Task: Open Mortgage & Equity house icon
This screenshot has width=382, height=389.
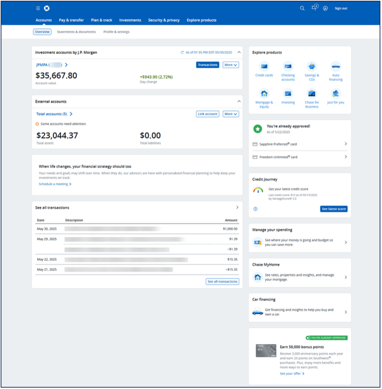Action: point(265,94)
